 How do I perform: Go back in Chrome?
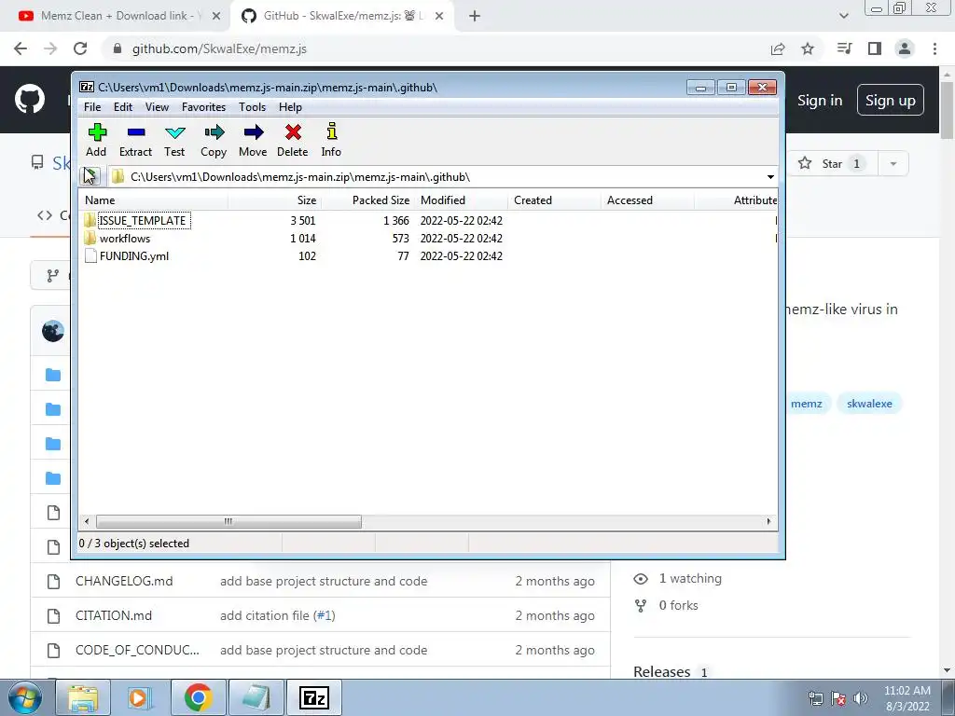coord(21,48)
